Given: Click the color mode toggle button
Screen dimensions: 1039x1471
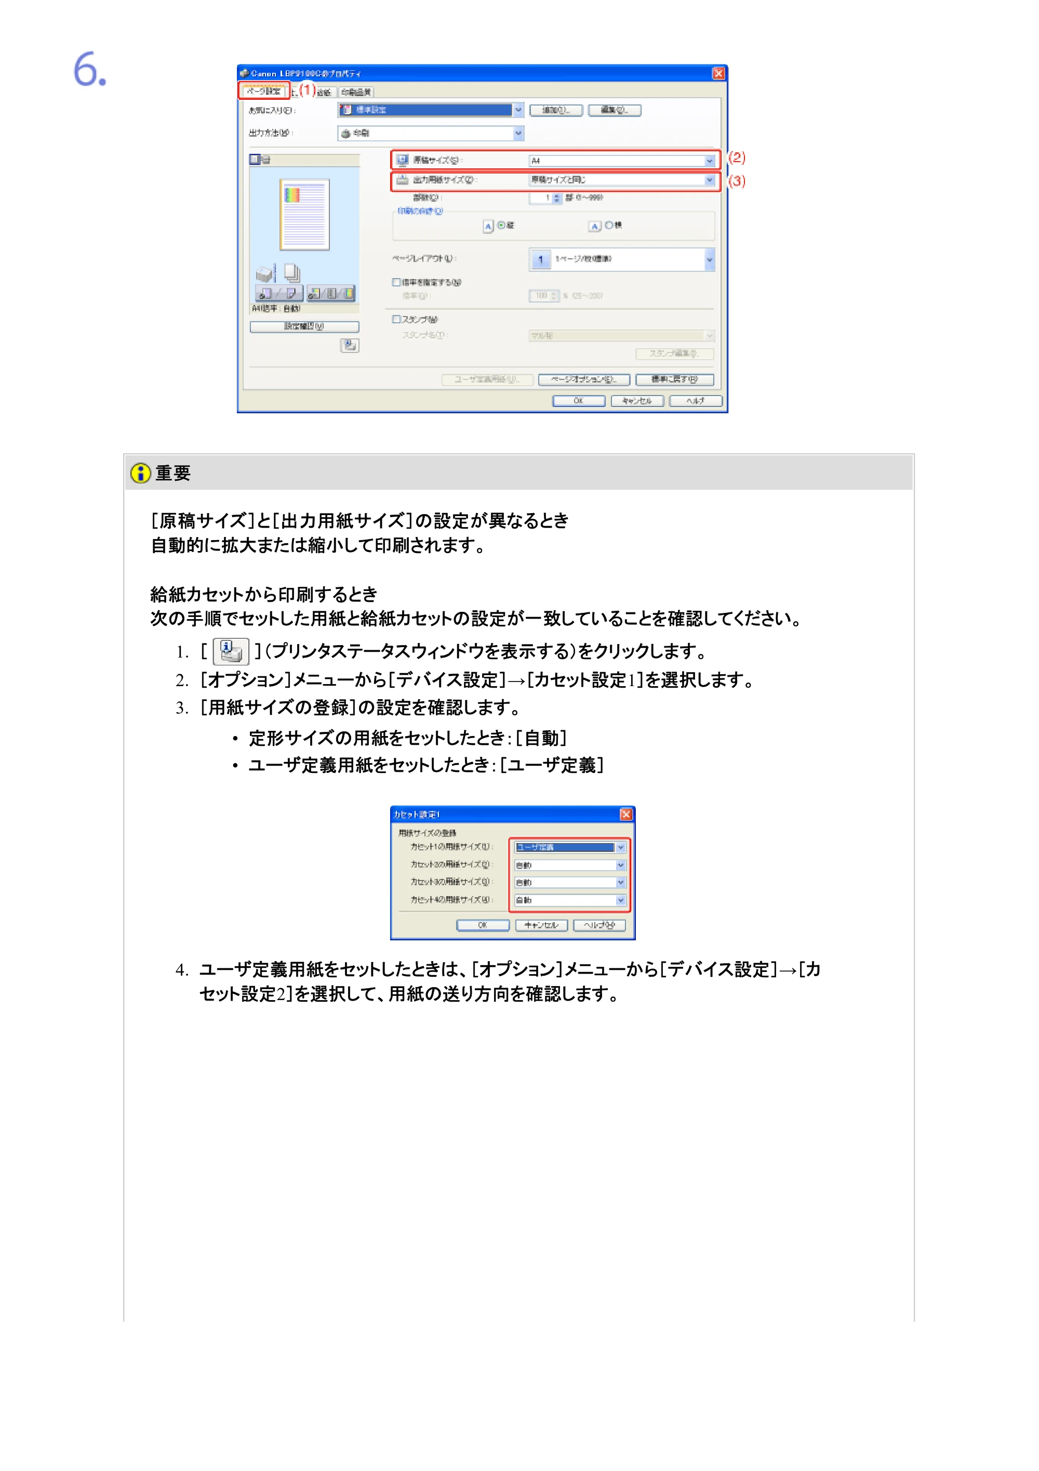Looking at the screenshot, I should (x=331, y=294).
